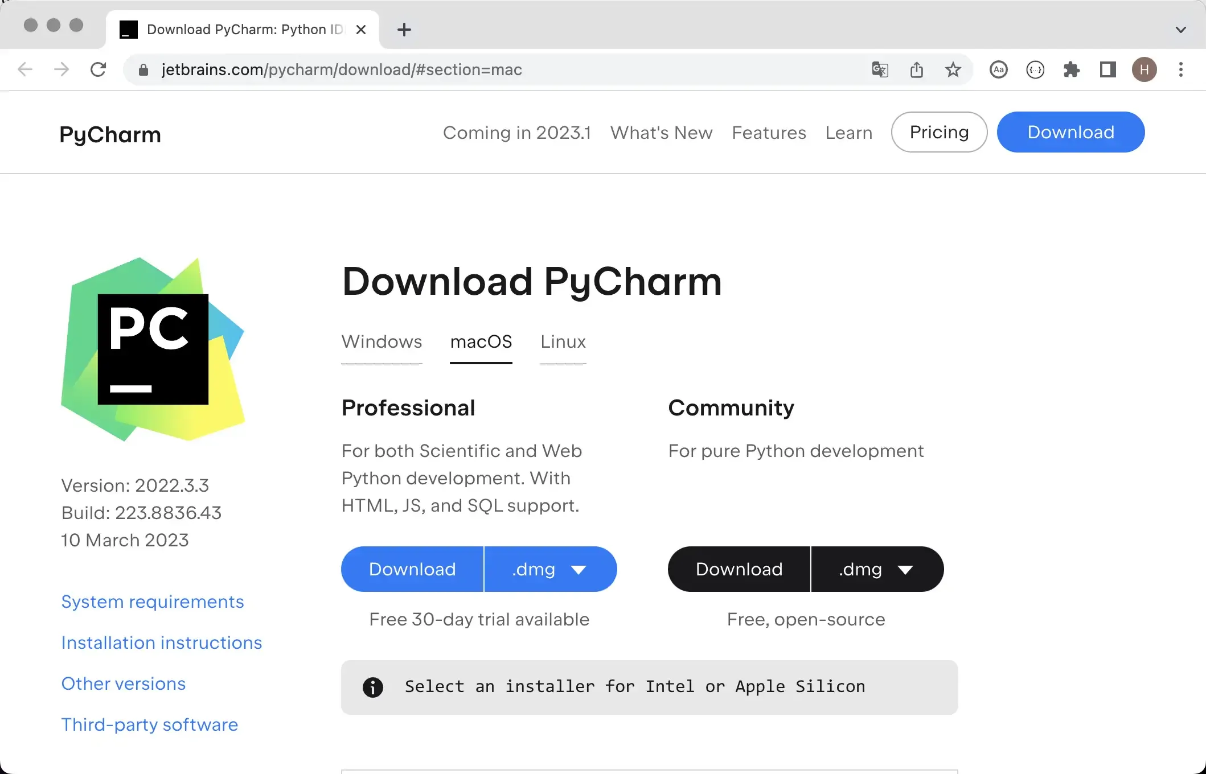1206x774 pixels.
Task: Expand the Community .dmg format dropdown
Action: pyautogui.click(x=876, y=569)
